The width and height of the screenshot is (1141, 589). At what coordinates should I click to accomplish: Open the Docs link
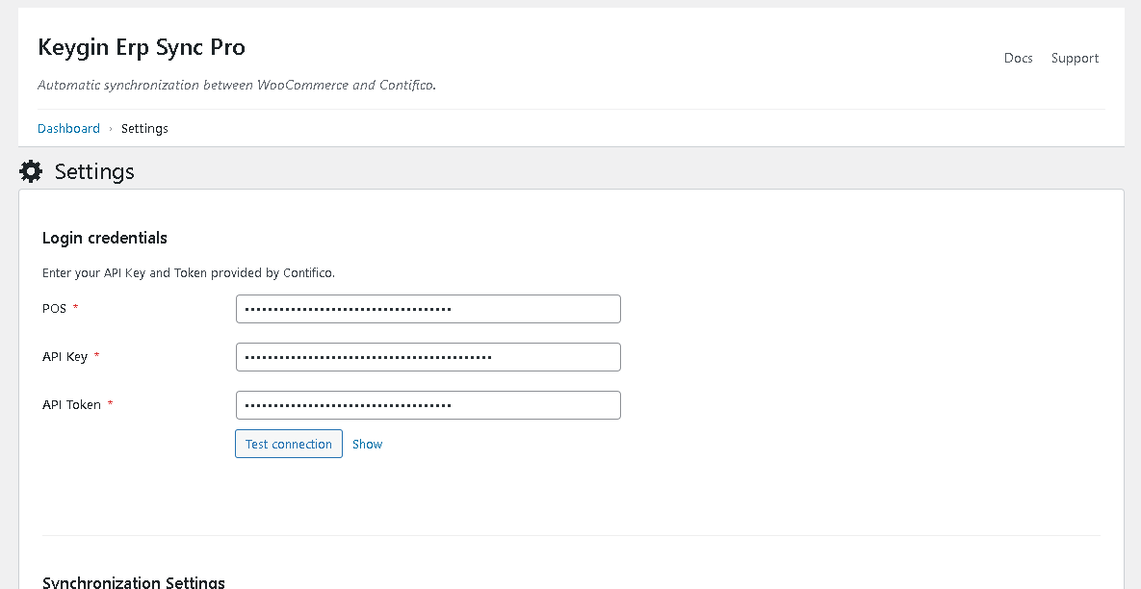[x=1018, y=58]
